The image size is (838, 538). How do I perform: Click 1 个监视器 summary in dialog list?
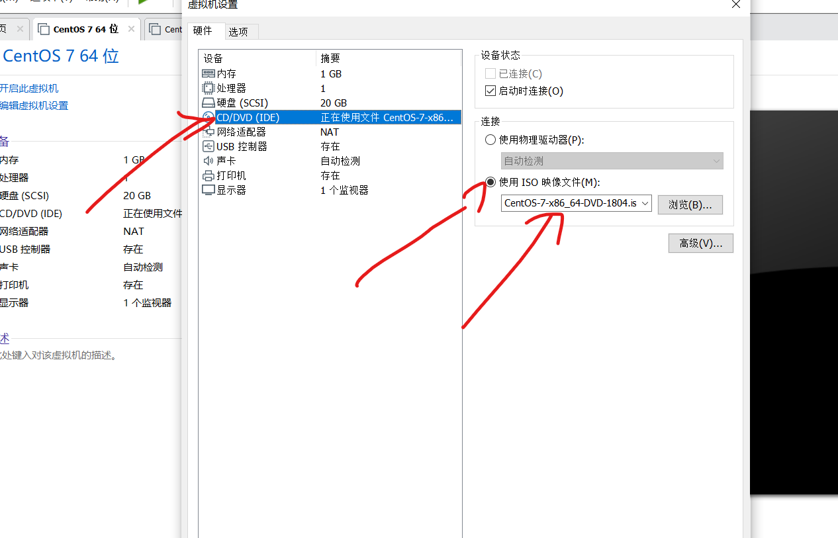click(x=344, y=190)
